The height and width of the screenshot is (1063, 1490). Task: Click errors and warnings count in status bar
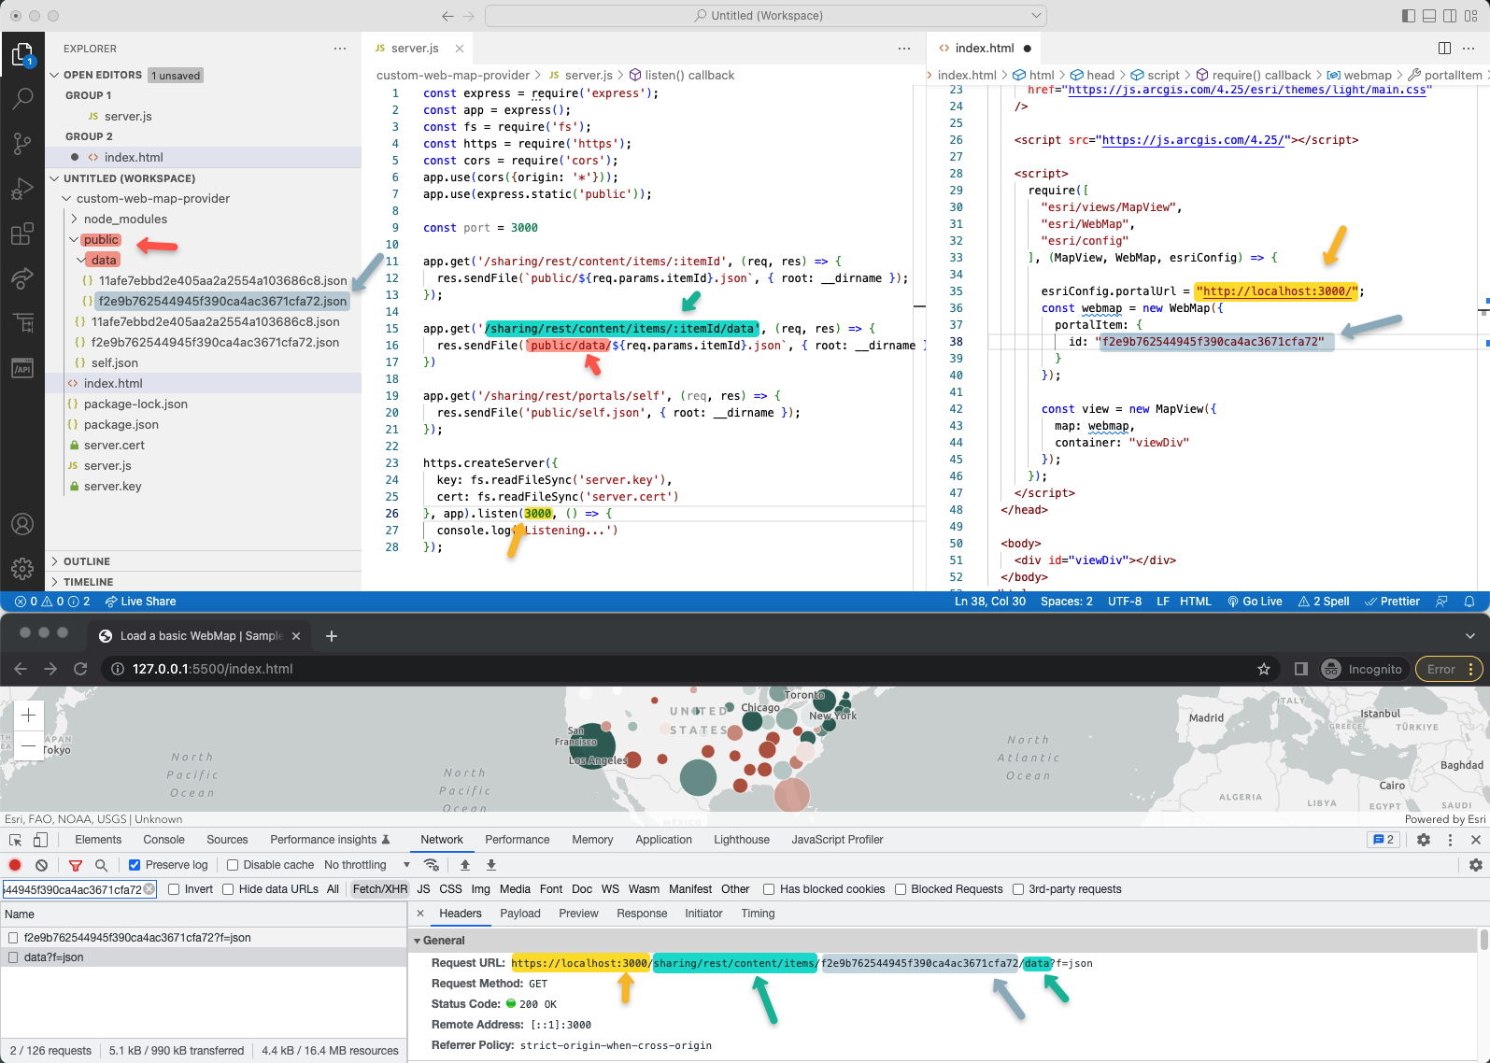pyautogui.click(x=52, y=602)
